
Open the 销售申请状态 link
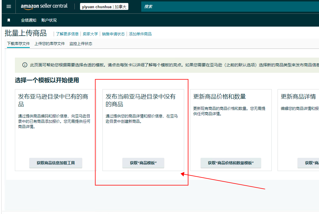(113, 34)
